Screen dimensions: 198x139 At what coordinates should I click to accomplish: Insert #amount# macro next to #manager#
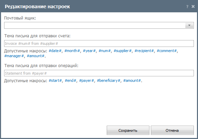click(36, 56)
